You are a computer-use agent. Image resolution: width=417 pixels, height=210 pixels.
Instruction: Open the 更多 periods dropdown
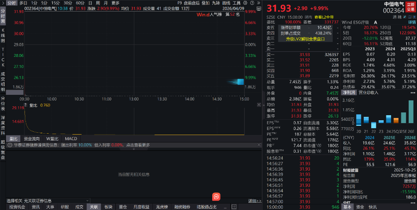[x=115, y=3]
